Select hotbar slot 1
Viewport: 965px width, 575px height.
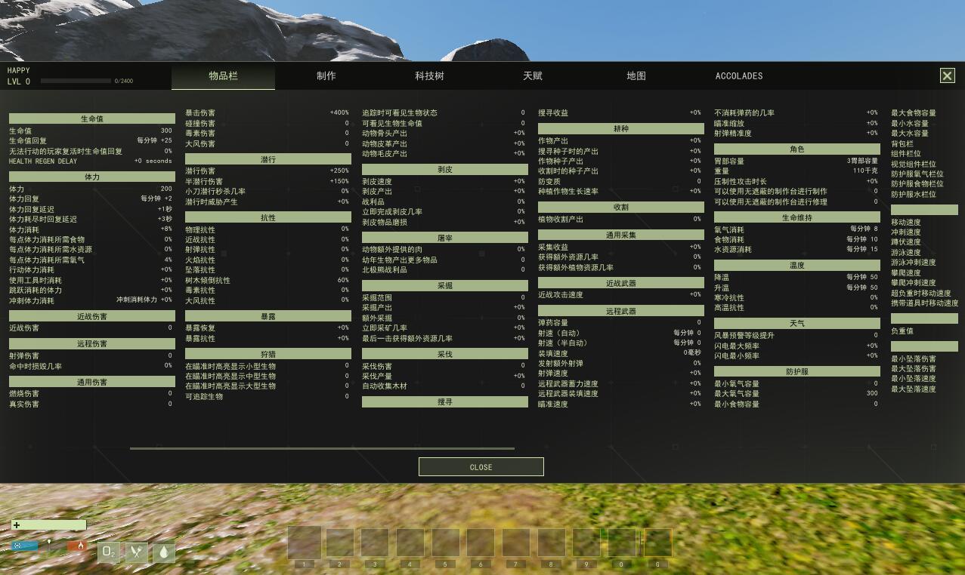pos(305,543)
